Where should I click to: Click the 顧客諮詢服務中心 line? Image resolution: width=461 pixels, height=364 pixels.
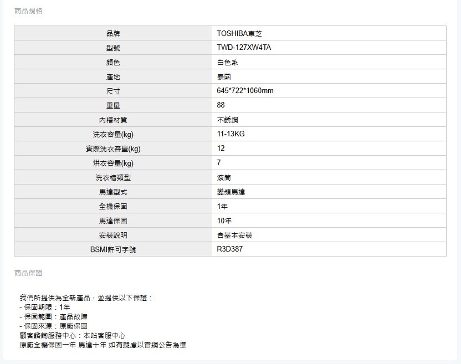click(x=73, y=336)
